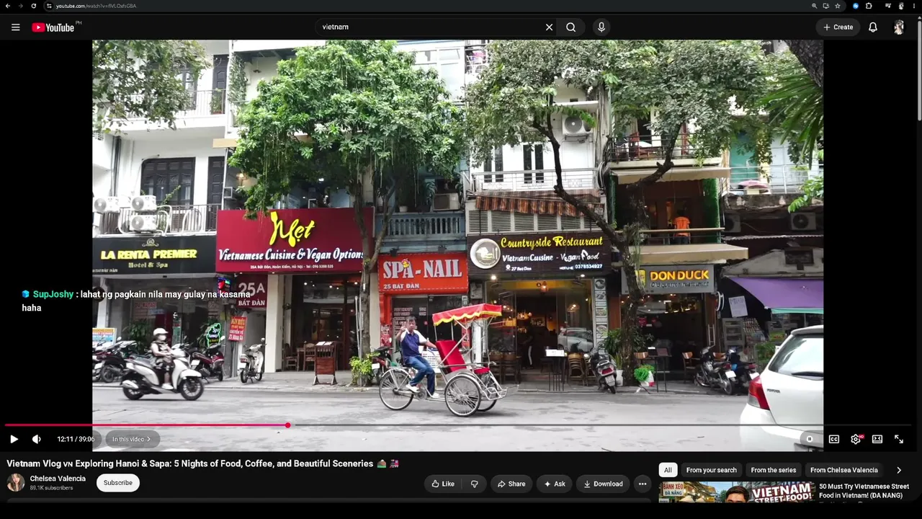Screen dimensions: 922x519
Task: Open the blue circular extension icon
Action: tap(856, 6)
